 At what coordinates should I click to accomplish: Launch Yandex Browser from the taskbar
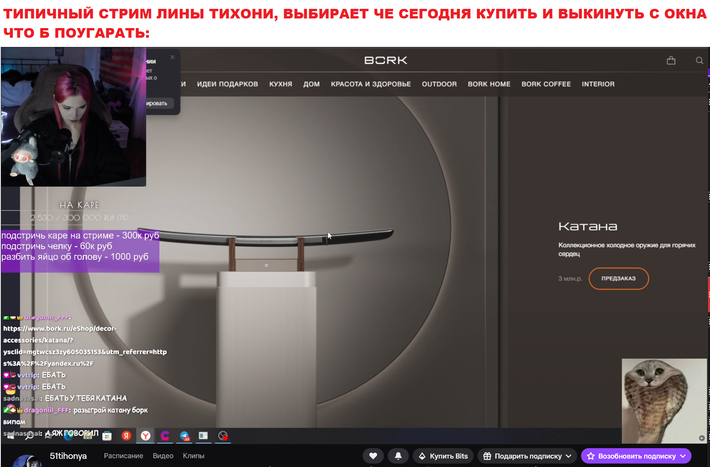[145, 436]
